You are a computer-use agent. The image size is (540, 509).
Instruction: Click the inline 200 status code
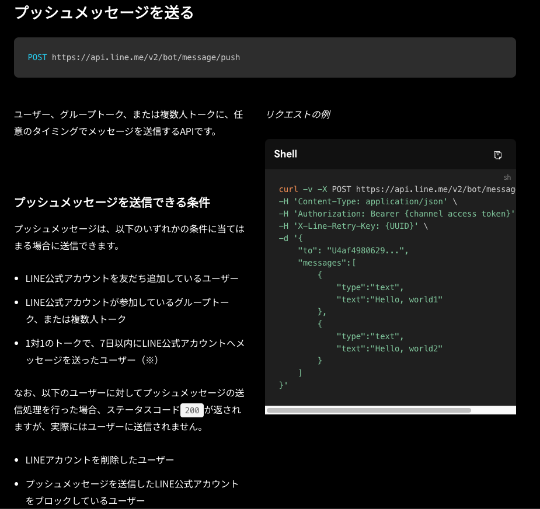(x=192, y=410)
